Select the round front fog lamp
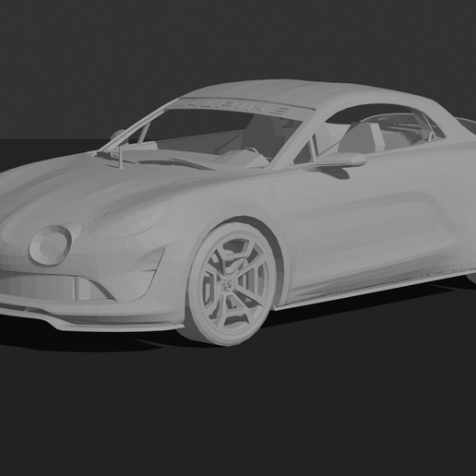 tap(51, 244)
